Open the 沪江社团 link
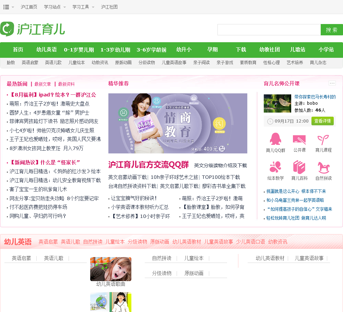Viewport: 343px width, 312px height. coord(109,7)
